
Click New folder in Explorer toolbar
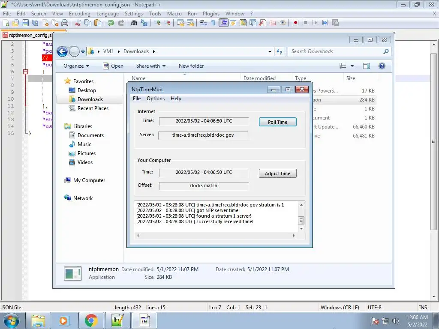[x=191, y=66]
